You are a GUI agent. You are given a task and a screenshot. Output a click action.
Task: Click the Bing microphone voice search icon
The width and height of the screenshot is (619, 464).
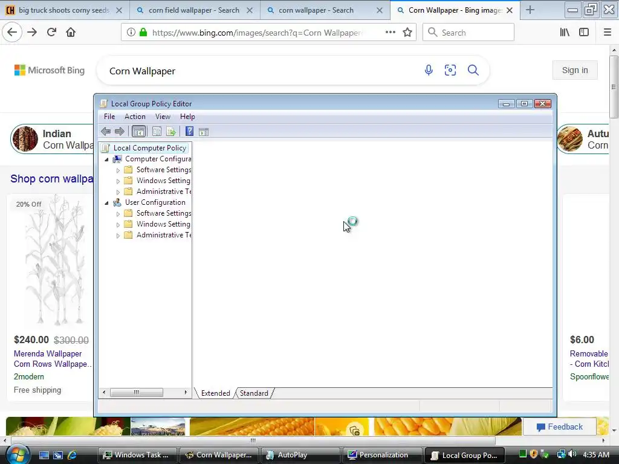pos(429,70)
